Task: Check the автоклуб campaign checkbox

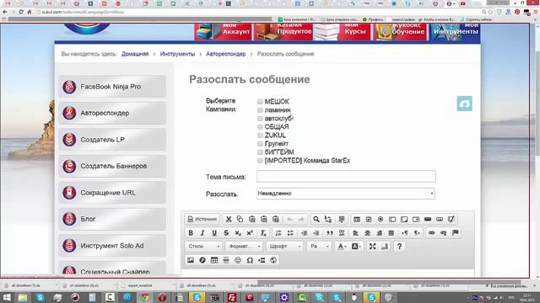Action: coord(260,119)
